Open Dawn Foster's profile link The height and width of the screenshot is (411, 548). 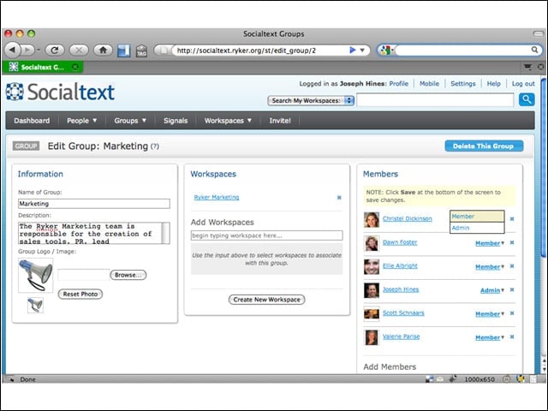click(x=400, y=242)
